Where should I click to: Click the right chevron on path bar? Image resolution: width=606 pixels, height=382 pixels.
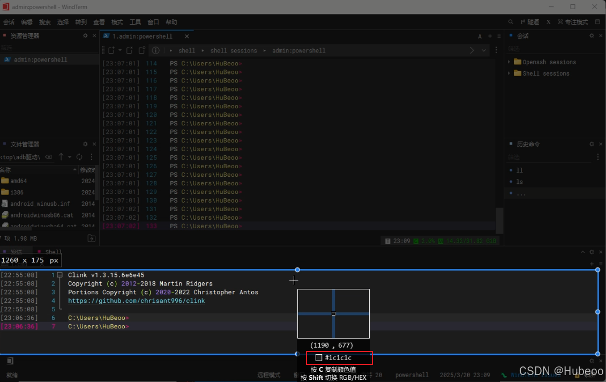(x=472, y=51)
